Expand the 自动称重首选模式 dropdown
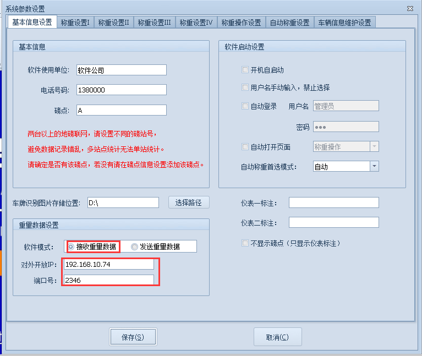Viewport: 422px width, 356px height. pyautogui.click(x=374, y=166)
